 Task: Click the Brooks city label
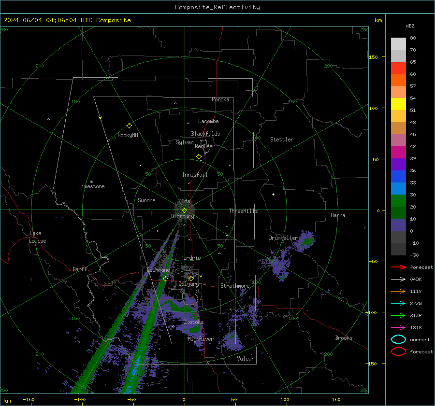(x=344, y=338)
